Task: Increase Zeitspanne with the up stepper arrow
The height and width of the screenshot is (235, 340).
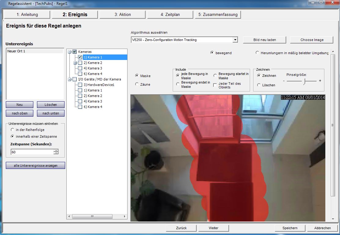Action: click(56, 151)
